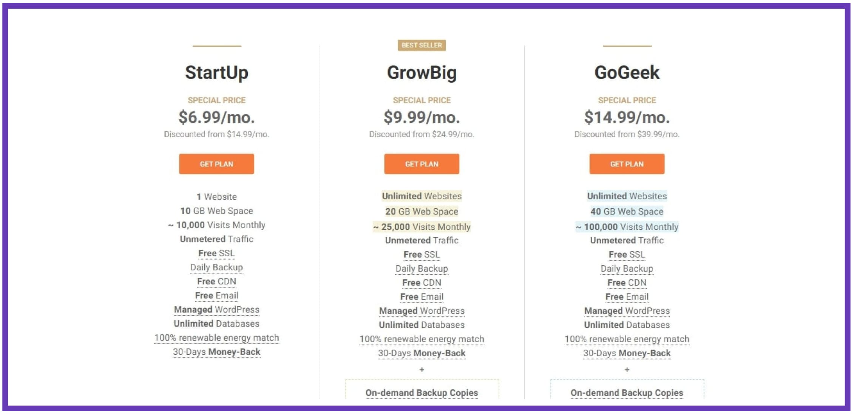Click ~ 100,000 Visits Monthly in GoGeek

(627, 227)
